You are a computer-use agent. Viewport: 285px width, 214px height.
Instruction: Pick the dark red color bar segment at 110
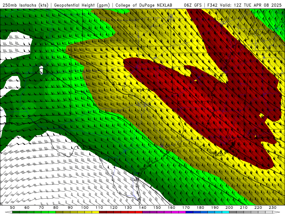tap(103, 212)
